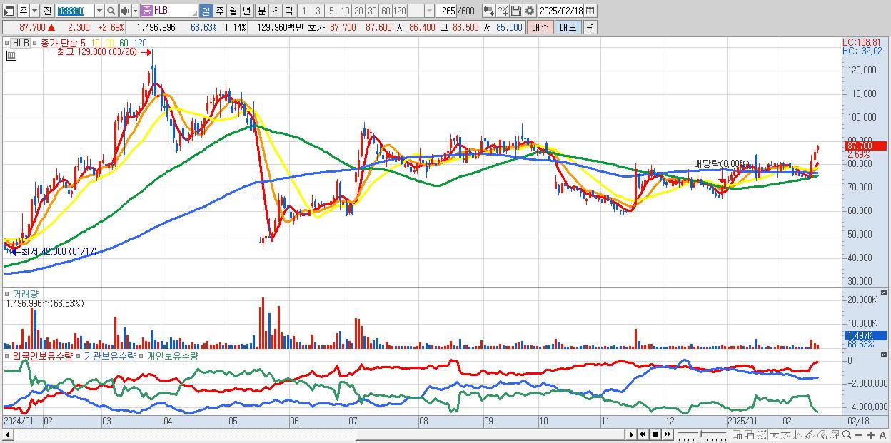Select the 틱 tick period toggle
The height and width of the screenshot is (443, 891).
coord(288,11)
